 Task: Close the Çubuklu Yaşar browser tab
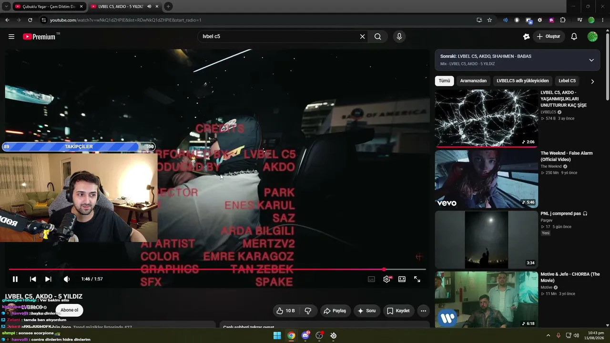(81, 7)
